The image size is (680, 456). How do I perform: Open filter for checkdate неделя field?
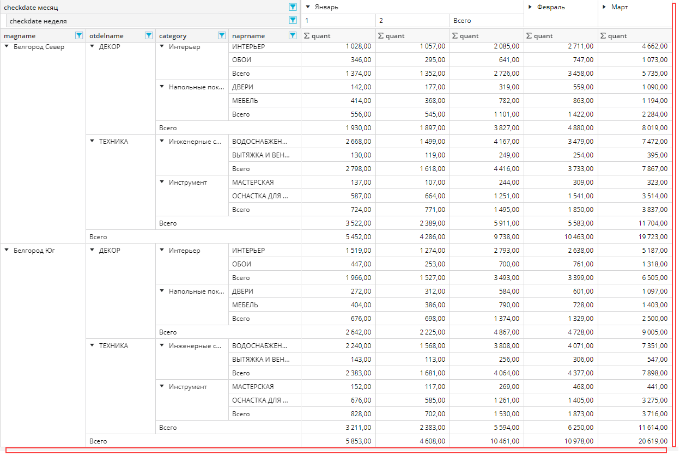coord(293,21)
